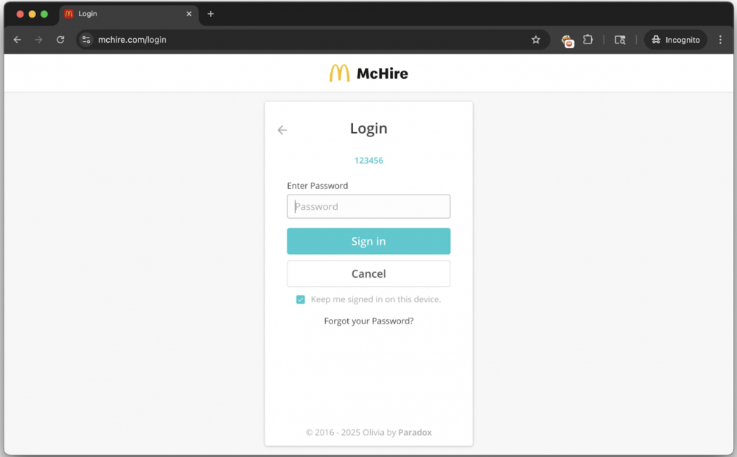Viewport: 737px width, 457px height.
Task: Open Chrome three-dot menu
Action: [x=720, y=40]
